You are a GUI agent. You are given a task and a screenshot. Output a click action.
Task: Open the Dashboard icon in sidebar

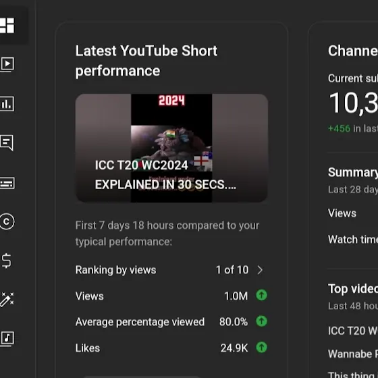point(7,26)
